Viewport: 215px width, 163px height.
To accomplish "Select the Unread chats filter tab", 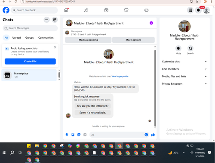I will point(16,38).
